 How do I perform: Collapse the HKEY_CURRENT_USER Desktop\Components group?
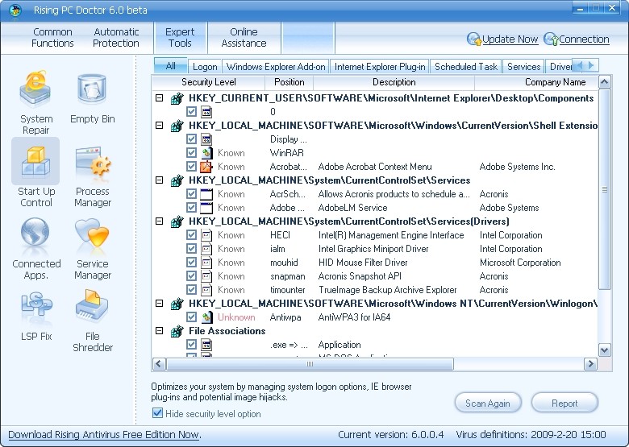pyautogui.click(x=159, y=97)
